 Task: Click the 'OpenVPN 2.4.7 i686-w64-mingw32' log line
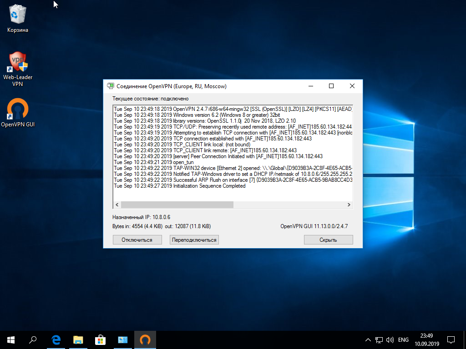pyautogui.click(x=233, y=109)
